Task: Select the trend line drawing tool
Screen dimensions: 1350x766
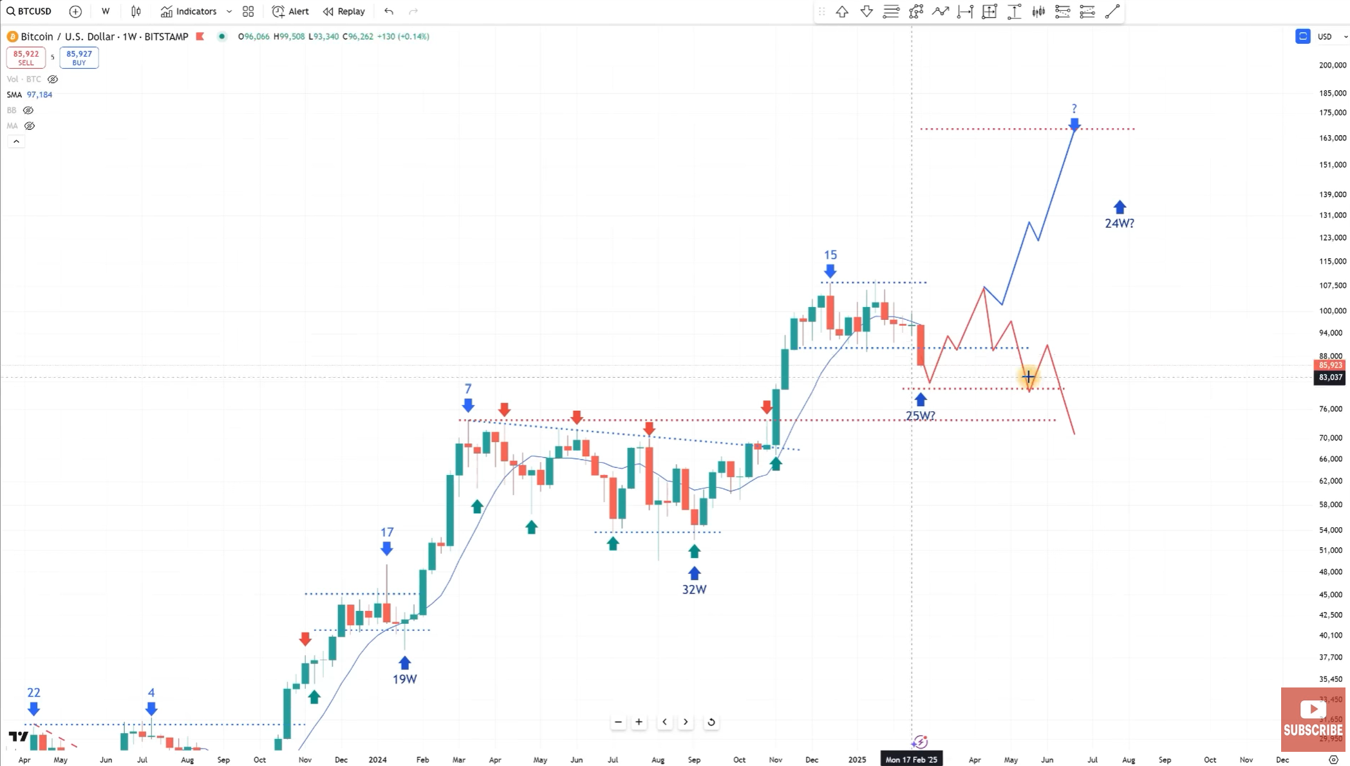Action: (1112, 11)
